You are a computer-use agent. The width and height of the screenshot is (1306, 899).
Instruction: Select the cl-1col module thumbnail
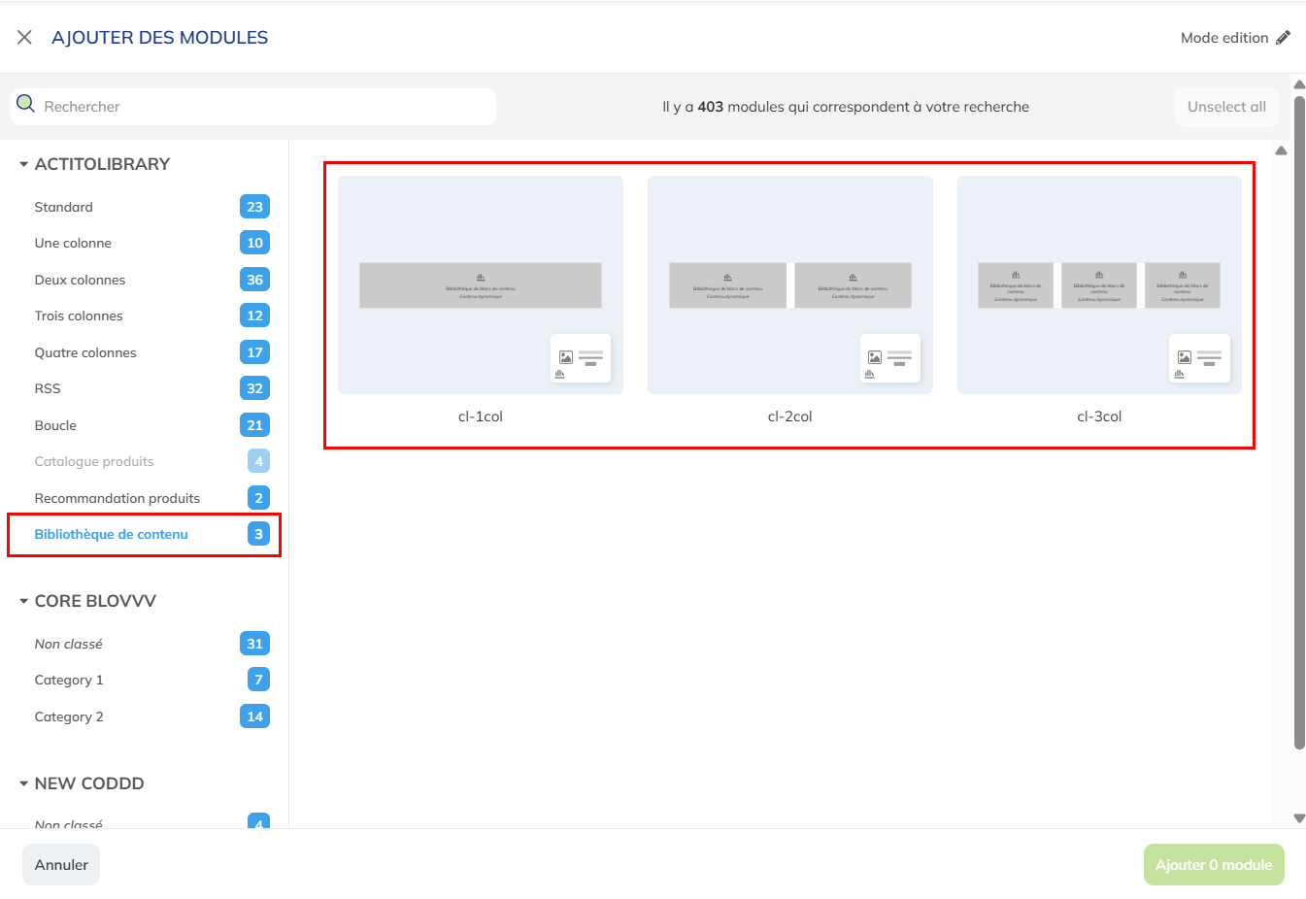coord(481,284)
